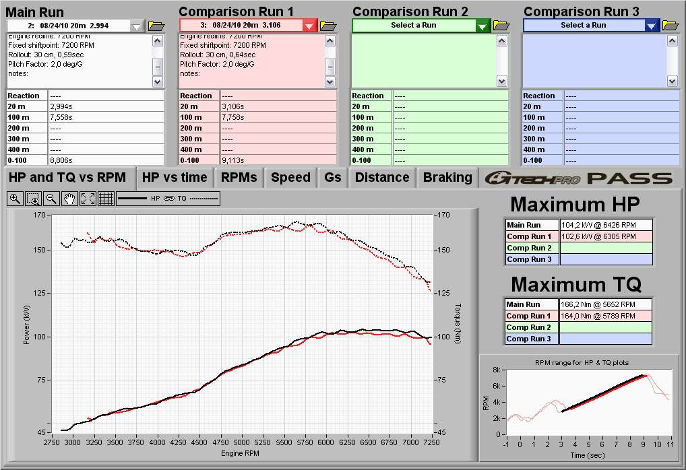Switch to the HP vs time tab
This screenshot has width=686, height=470.
[x=175, y=178]
